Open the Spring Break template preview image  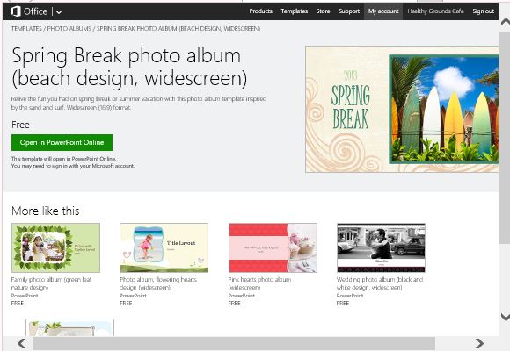click(402, 109)
